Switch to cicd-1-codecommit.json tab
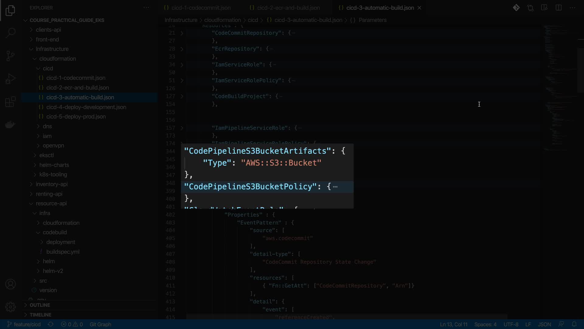Viewport: 584px width, 329px height. point(201,8)
